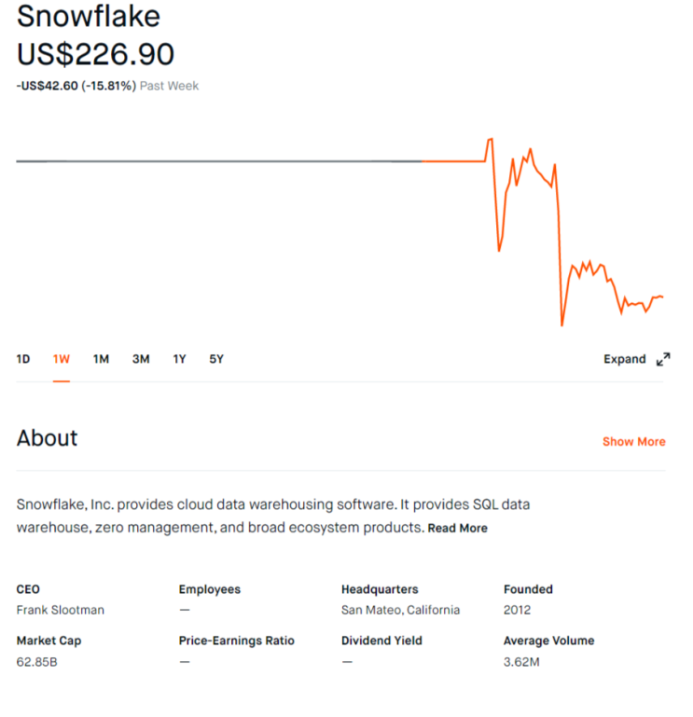Select the 1Y chart range
The height and width of the screenshot is (717, 693).
pyautogui.click(x=179, y=359)
